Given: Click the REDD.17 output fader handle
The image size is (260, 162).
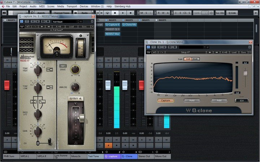Looking at the screenshot, I should click(x=82, y=118).
